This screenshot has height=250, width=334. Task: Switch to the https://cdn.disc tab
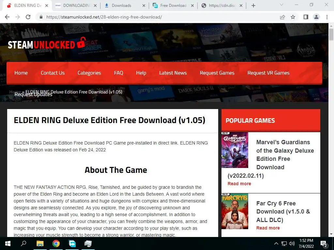pos(222,6)
